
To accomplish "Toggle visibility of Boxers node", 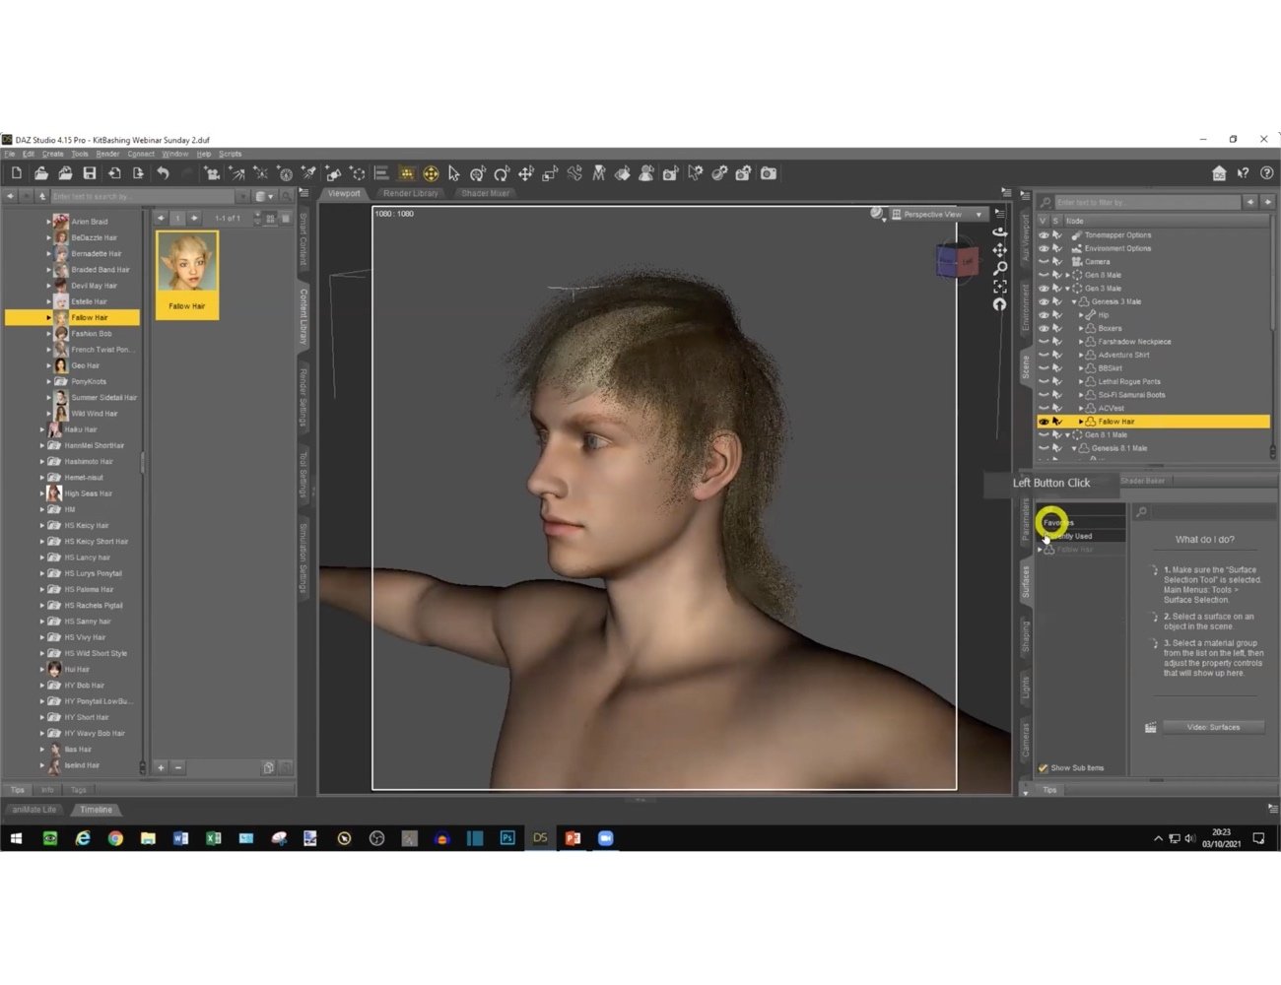I will pos(1044,328).
